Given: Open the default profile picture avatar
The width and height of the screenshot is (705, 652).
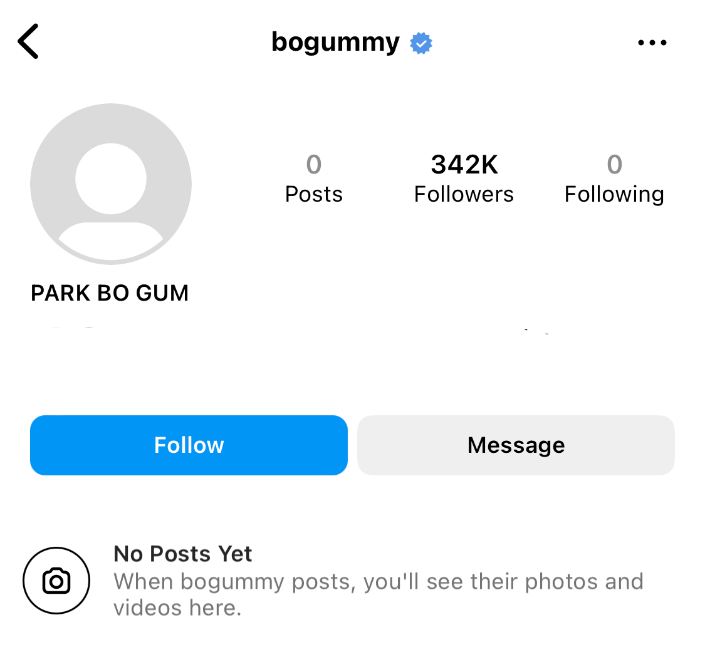Looking at the screenshot, I should pos(110,184).
